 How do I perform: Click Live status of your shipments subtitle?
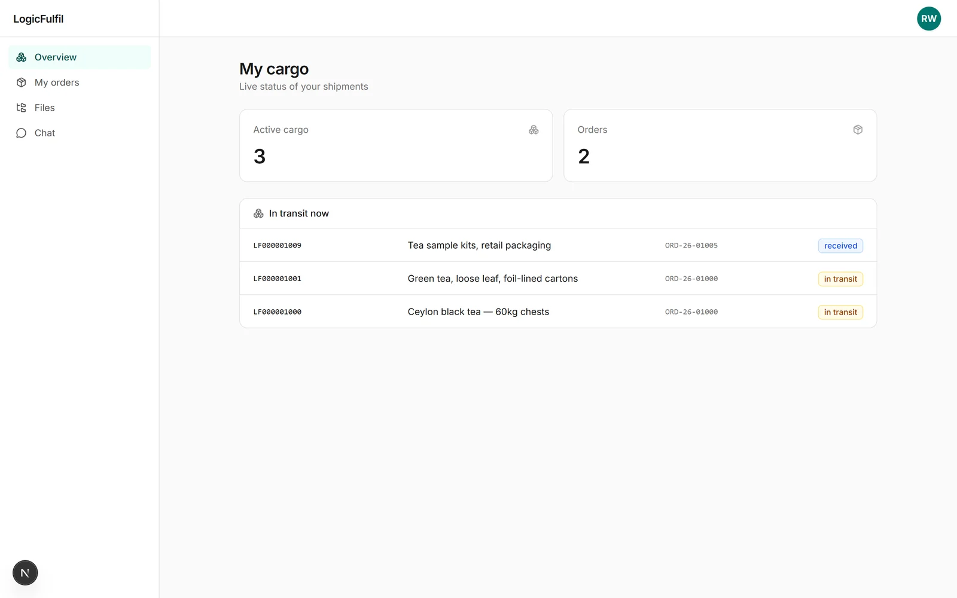pos(304,87)
